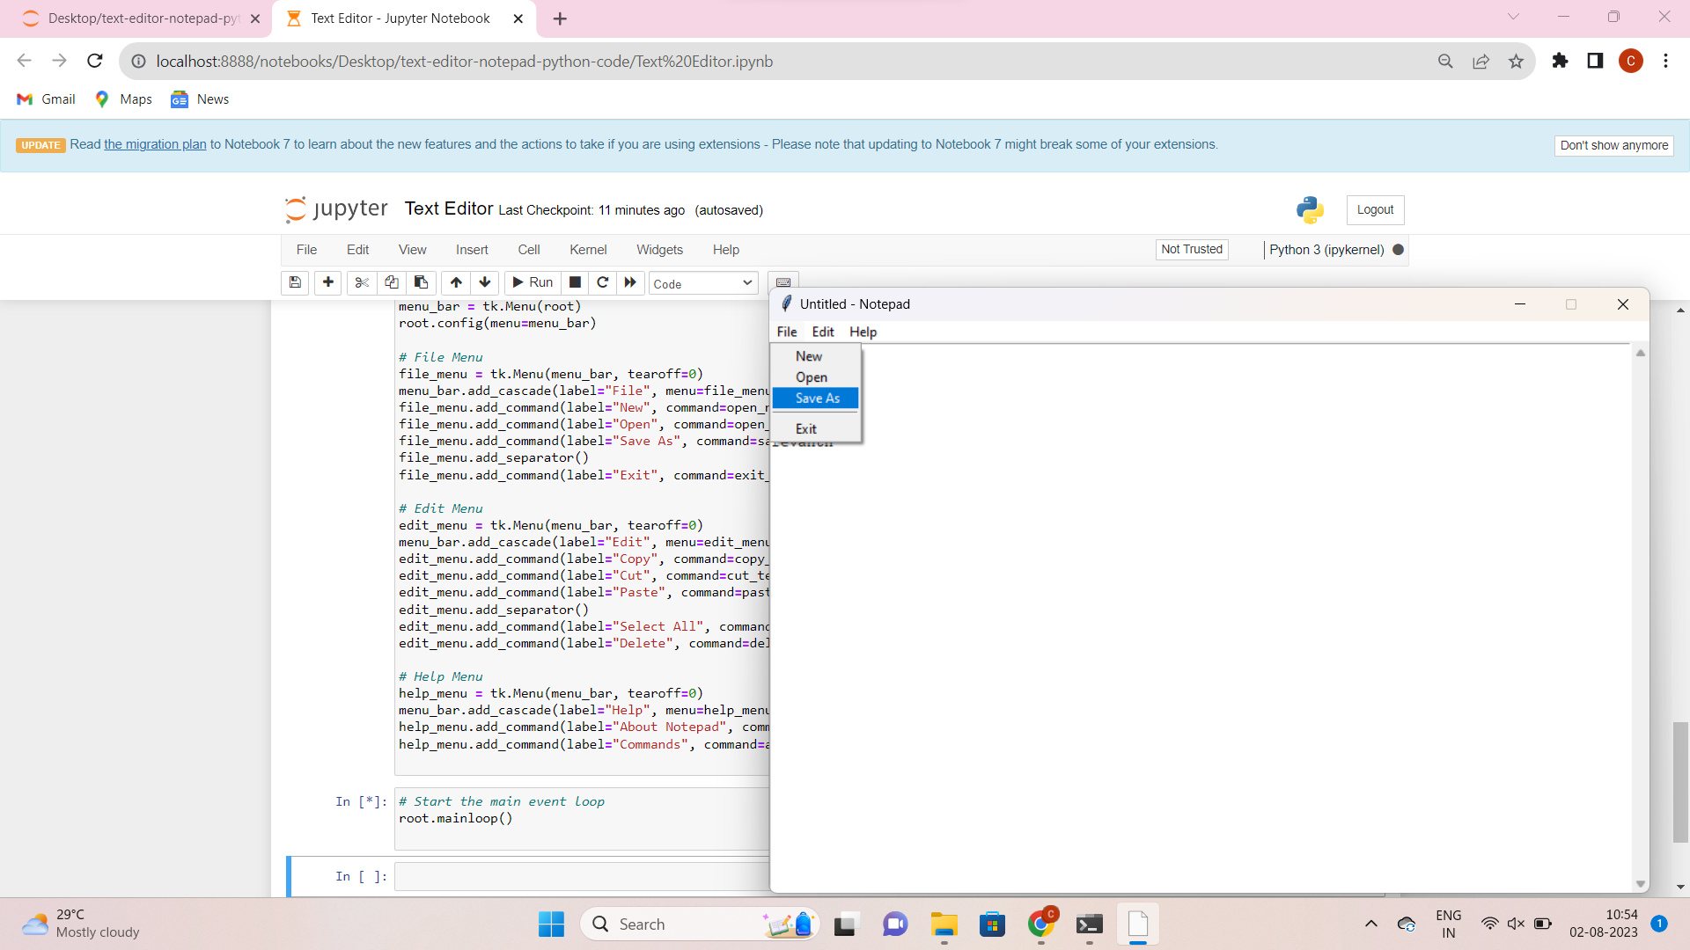Open Jupyter Insert menu
The image size is (1690, 950).
[x=472, y=249]
